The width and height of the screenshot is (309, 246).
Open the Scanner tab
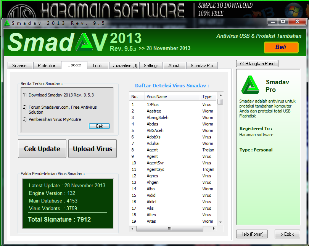[x=20, y=66]
